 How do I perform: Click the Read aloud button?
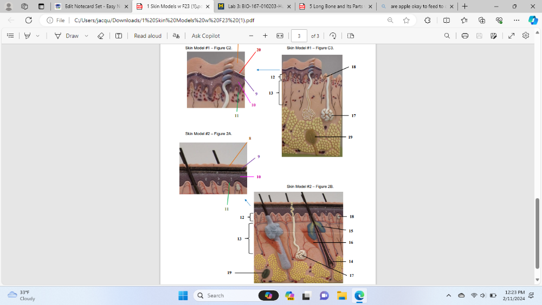(x=147, y=36)
